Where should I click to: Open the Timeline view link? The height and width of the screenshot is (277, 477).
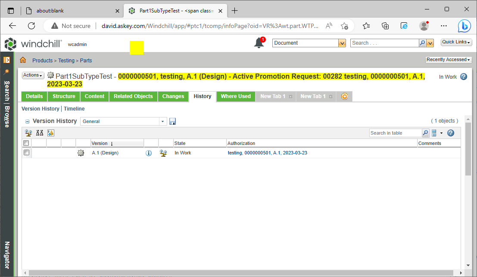74,108
